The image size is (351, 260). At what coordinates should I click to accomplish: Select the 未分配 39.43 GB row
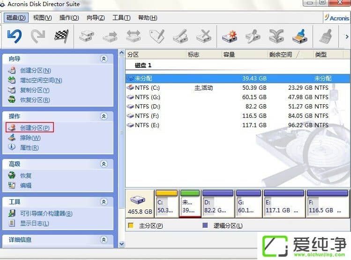tap(238, 79)
